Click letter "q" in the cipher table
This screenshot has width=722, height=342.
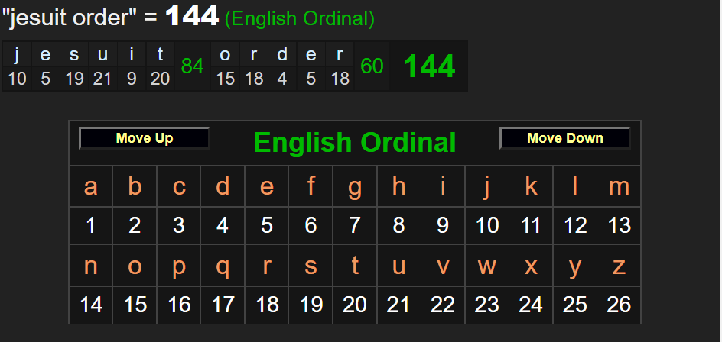coord(223,266)
